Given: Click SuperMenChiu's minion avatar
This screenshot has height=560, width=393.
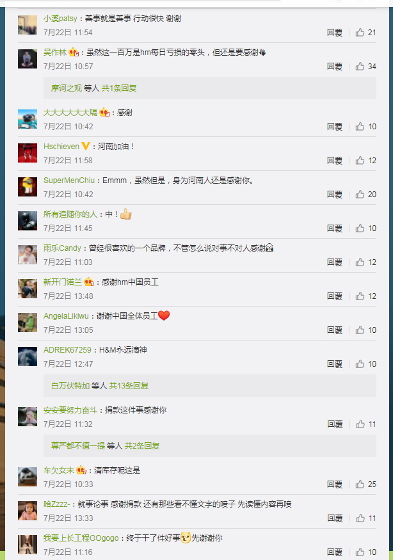Looking at the screenshot, I should click(x=28, y=187).
